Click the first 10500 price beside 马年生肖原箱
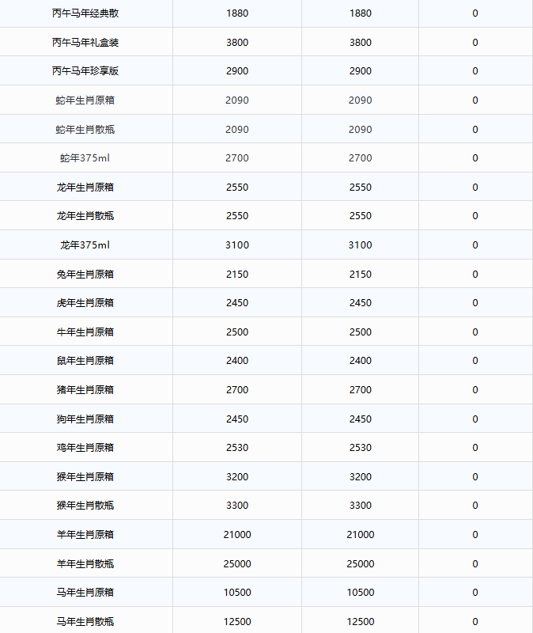 tap(237, 592)
